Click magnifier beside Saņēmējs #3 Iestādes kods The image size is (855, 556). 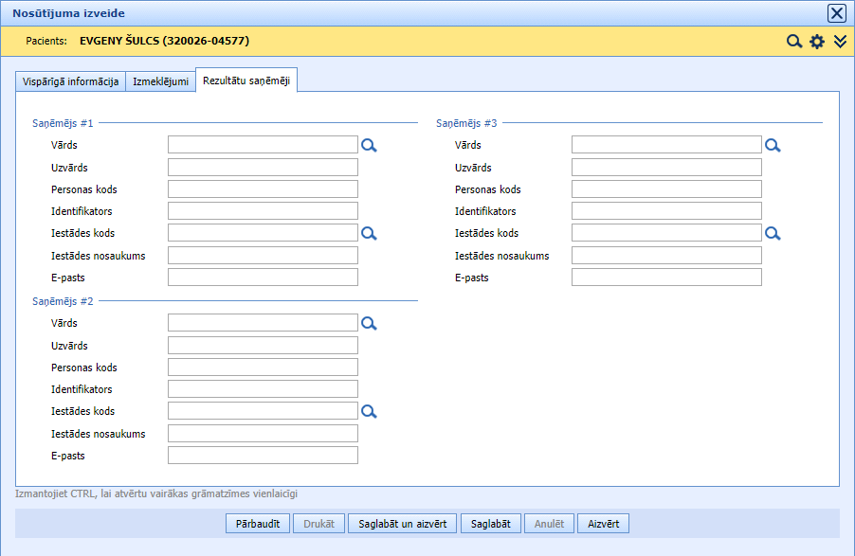pyautogui.click(x=773, y=233)
